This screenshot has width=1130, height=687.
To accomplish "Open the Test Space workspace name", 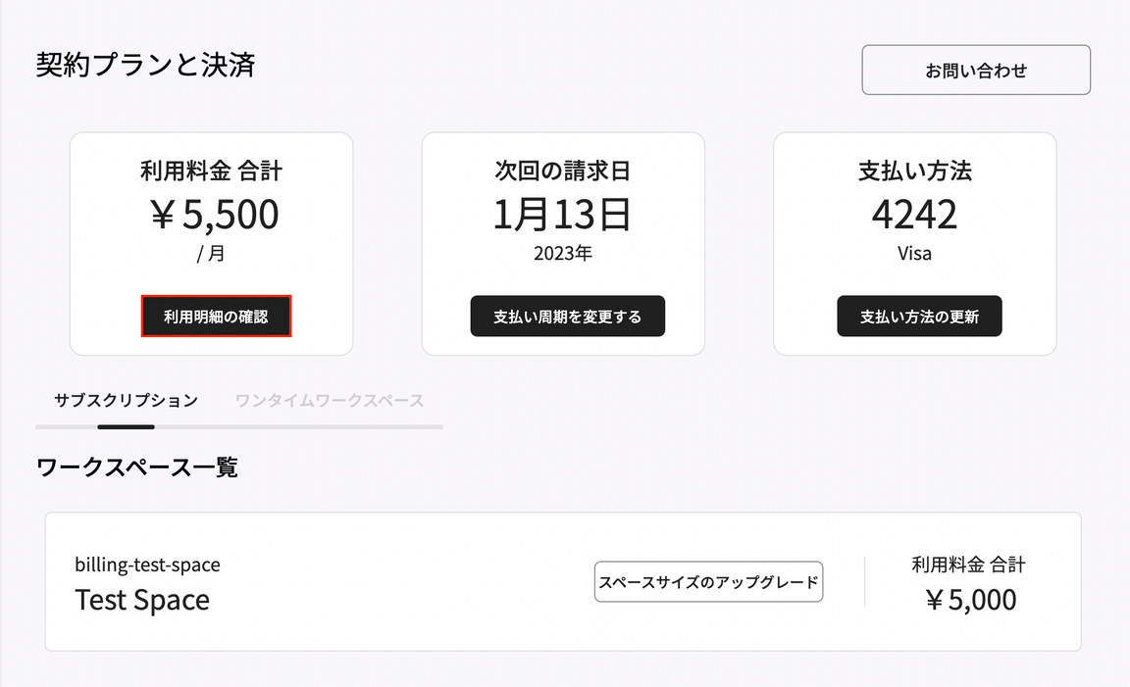I will coord(142,600).
